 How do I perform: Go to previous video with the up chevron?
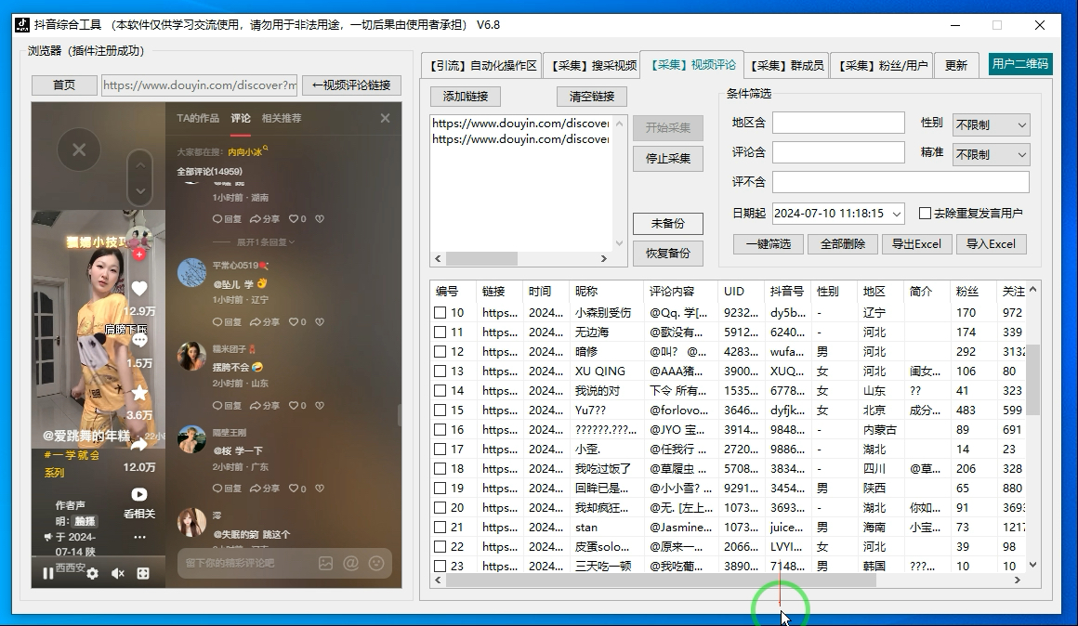140,165
